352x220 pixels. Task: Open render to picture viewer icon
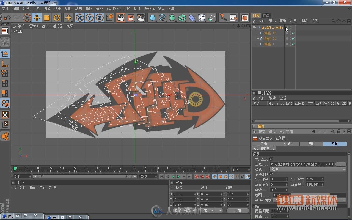(x=131, y=18)
